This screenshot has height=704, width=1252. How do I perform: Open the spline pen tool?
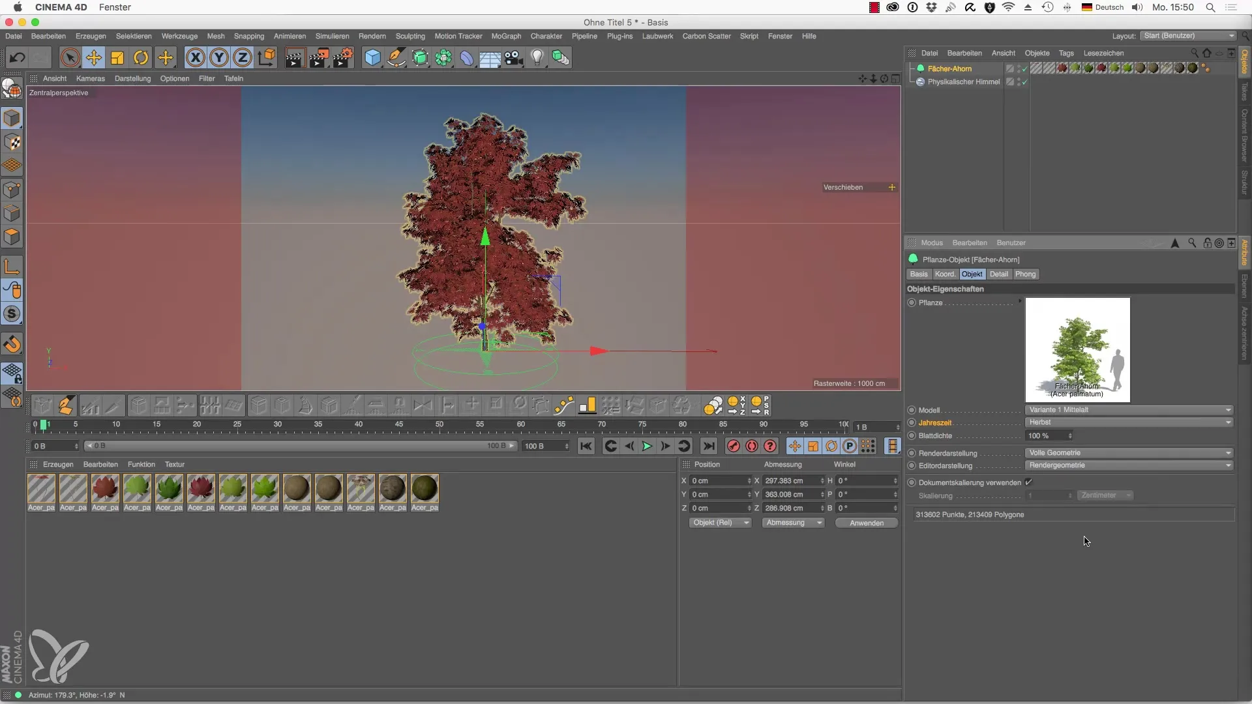pyautogui.click(x=396, y=58)
